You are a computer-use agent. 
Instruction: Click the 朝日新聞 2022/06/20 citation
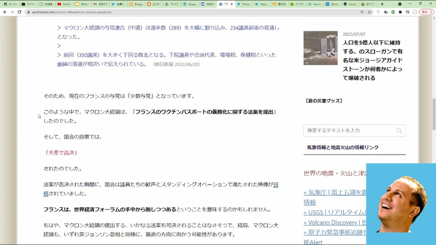tap(176, 64)
